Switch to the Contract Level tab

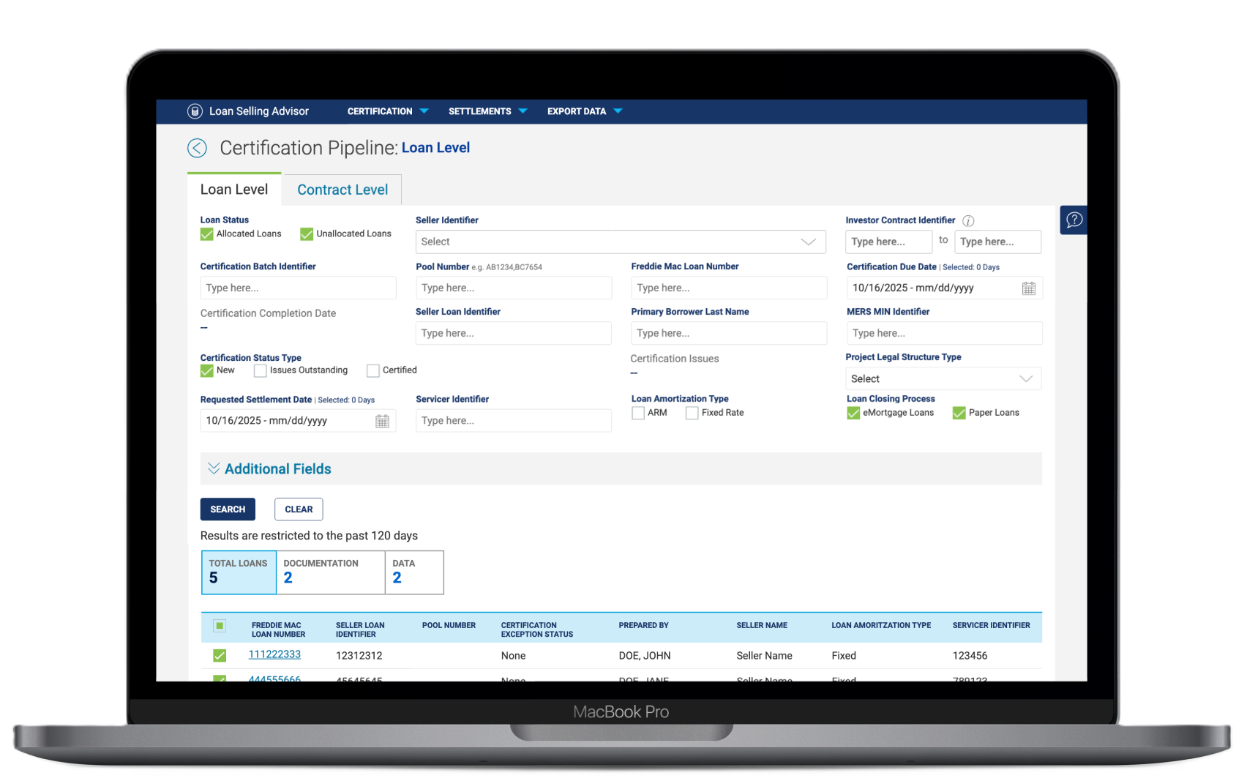[x=342, y=190]
